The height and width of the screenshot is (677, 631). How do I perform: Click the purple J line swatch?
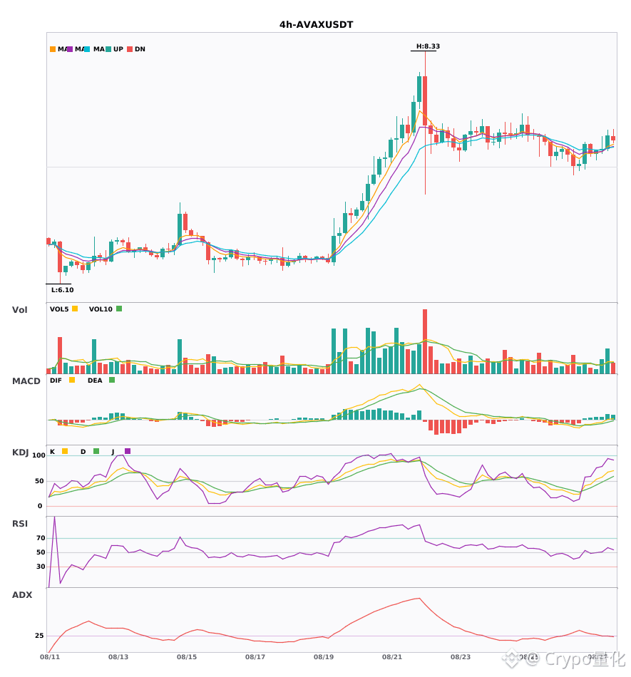click(128, 451)
